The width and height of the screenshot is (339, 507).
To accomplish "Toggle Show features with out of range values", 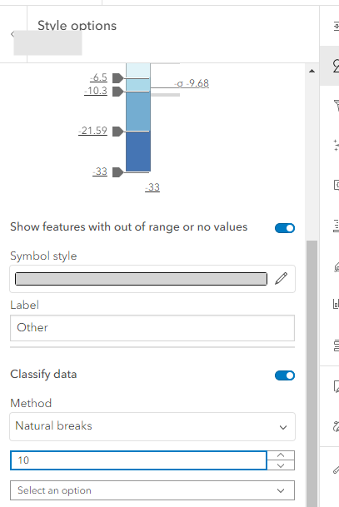I will click(285, 228).
